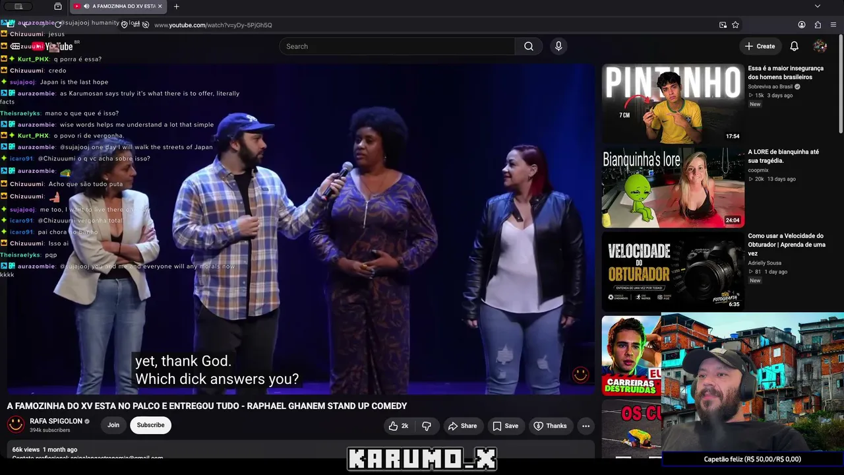Open the RAFA SPIGOLON channel name link
844x475 pixels.
click(x=56, y=421)
